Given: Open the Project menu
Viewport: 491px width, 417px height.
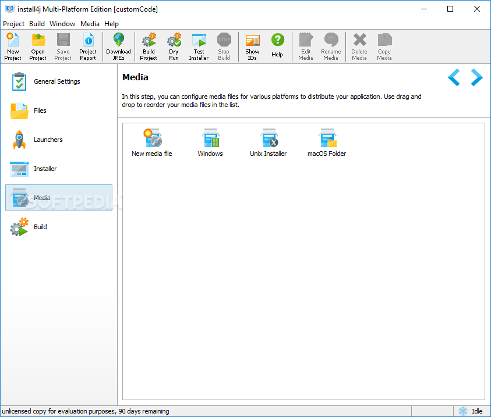Looking at the screenshot, I should [13, 24].
